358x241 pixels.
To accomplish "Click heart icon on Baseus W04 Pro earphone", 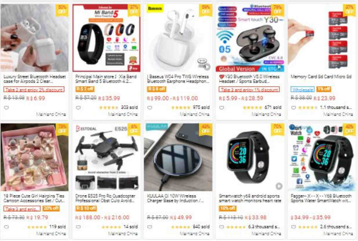I will (150, 108).
